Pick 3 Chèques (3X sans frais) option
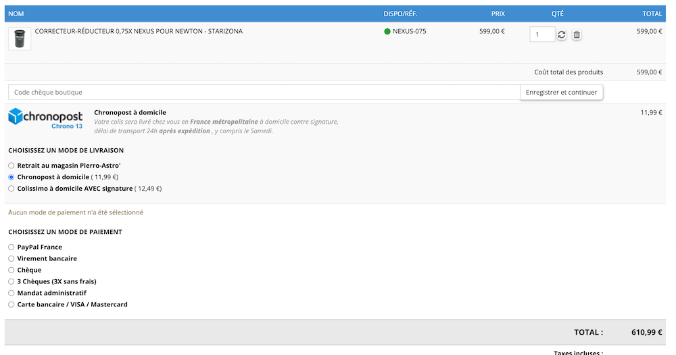 [x=11, y=281]
